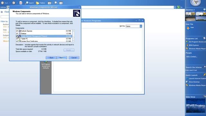Click the red X document icon in the Explorer toolbar
Screen dimensions: 206x116
click(x=21, y=3)
